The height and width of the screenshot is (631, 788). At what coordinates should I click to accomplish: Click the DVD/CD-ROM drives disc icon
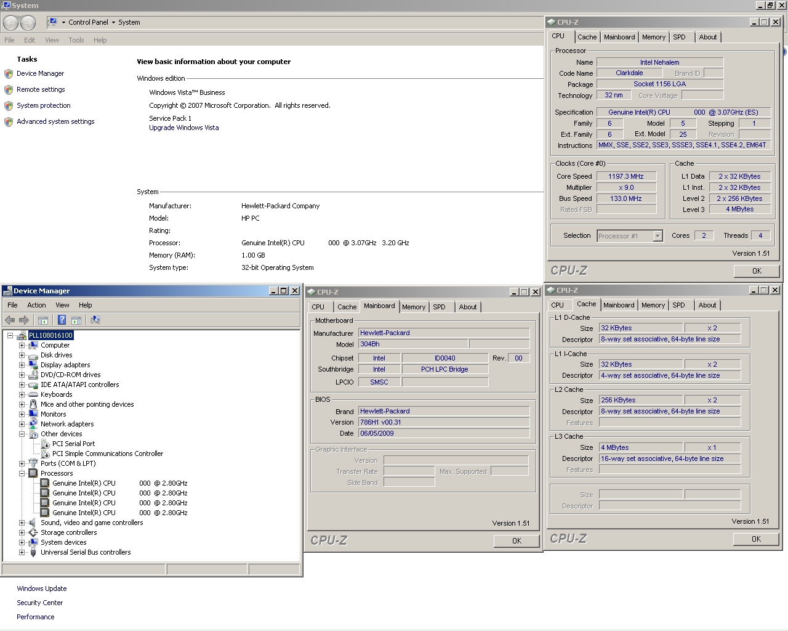[x=33, y=375]
